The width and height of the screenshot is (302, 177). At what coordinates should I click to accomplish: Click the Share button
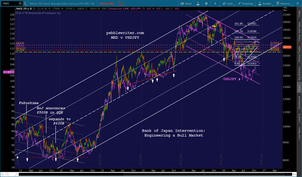[186, 4]
